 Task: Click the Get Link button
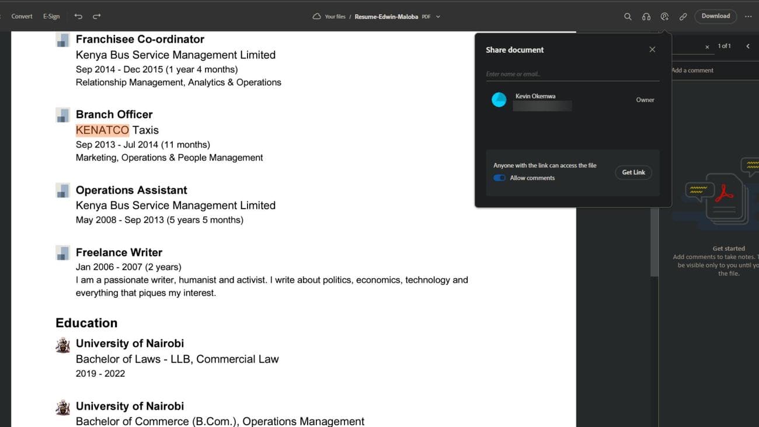633,172
